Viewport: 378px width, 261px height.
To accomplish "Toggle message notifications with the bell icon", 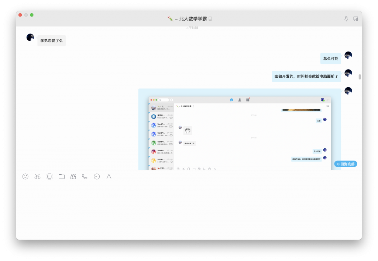I will coord(346,18).
